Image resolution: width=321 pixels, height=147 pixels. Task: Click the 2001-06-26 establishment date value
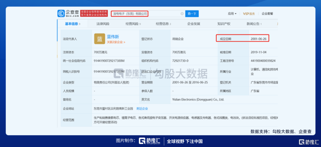click(258, 39)
